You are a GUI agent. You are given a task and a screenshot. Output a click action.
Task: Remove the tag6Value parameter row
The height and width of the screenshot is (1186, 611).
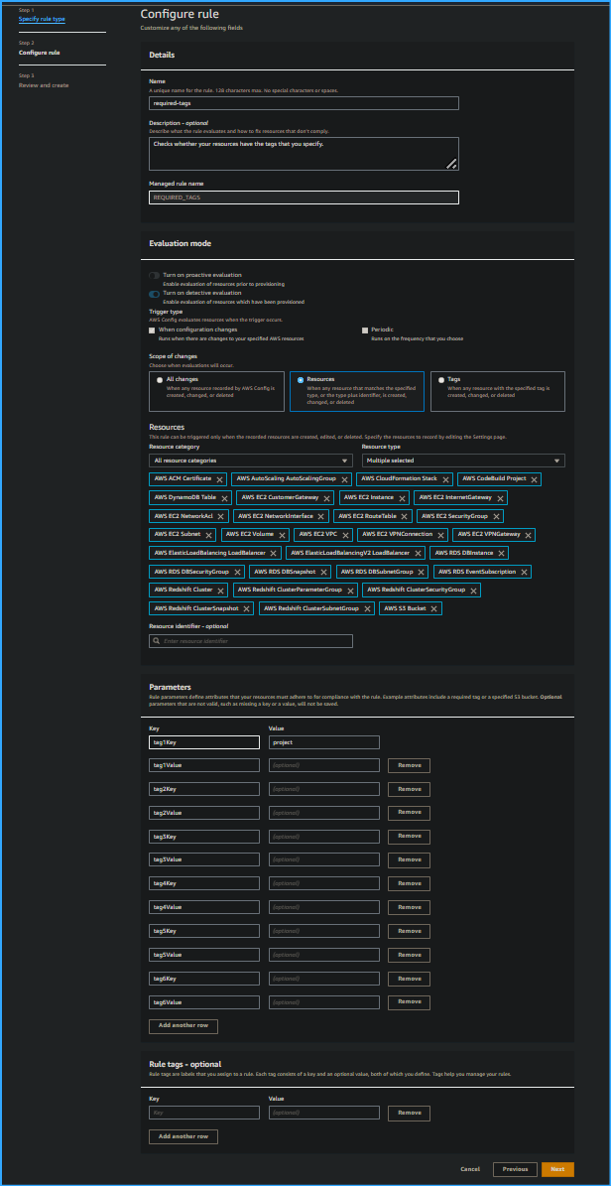click(409, 1001)
